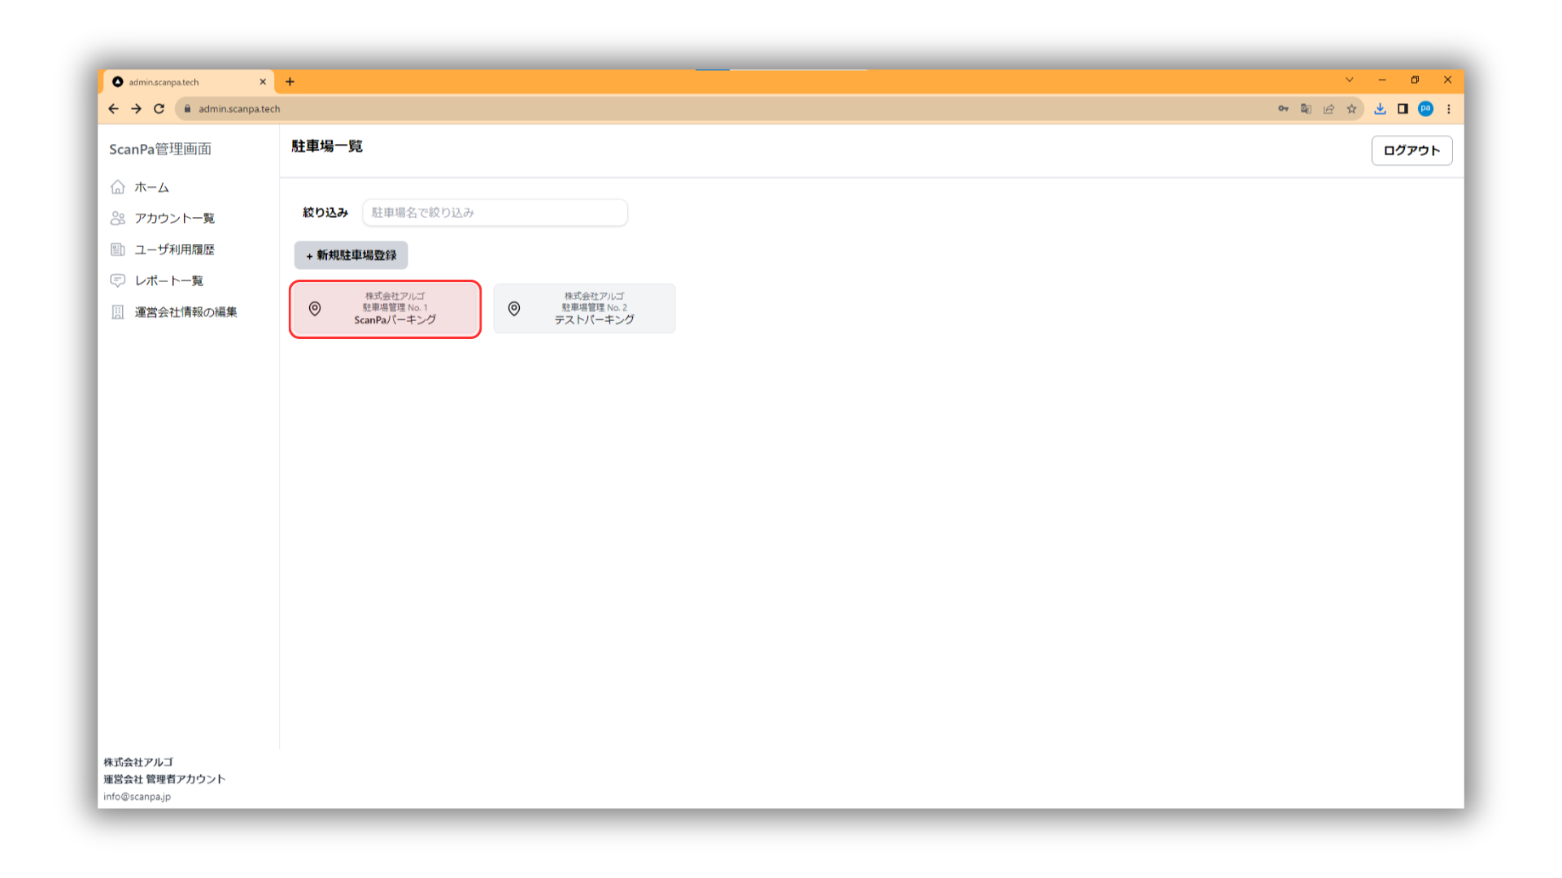The width and height of the screenshot is (1562, 878).
Task: Click the ログアウト button
Action: pos(1411,150)
